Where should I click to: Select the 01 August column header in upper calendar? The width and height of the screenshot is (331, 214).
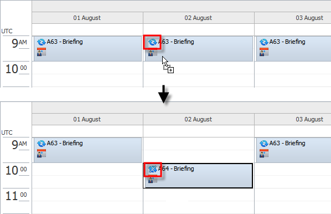pos(87,18)
